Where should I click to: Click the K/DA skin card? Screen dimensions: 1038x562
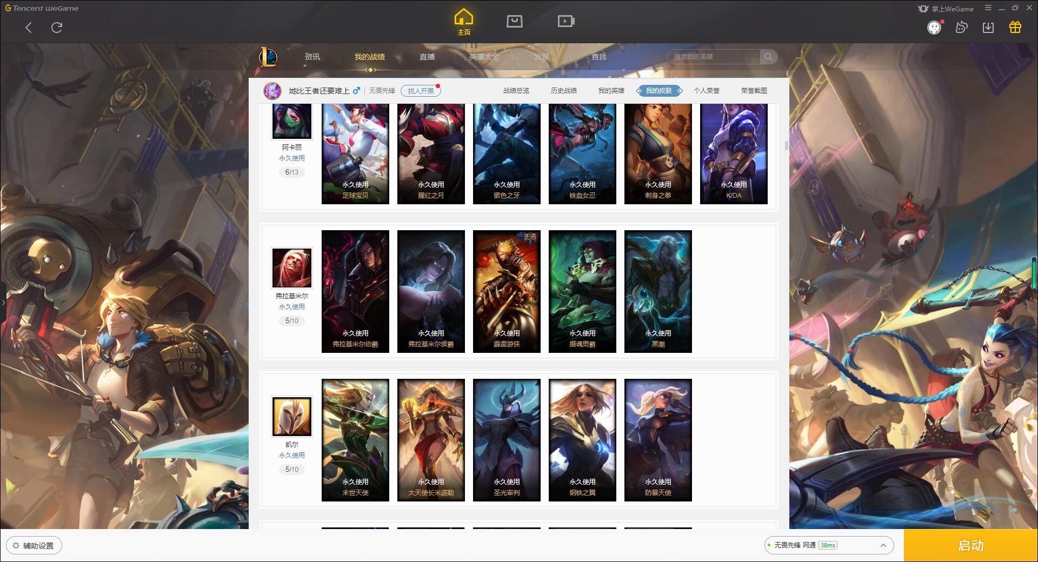tap(734, 154)
